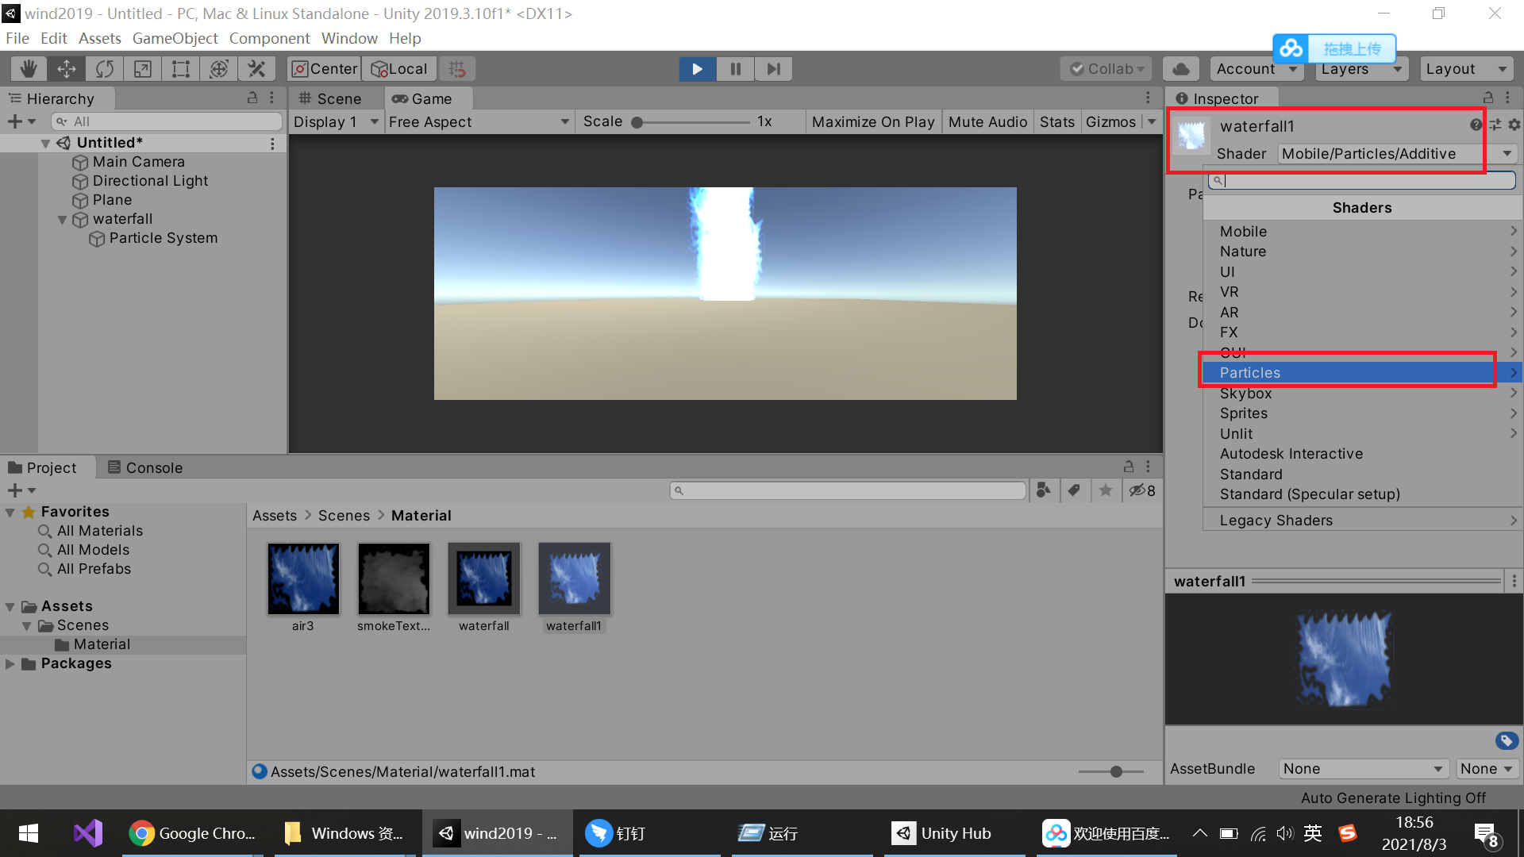Click the shader search field

click(x=1362, y=180)
